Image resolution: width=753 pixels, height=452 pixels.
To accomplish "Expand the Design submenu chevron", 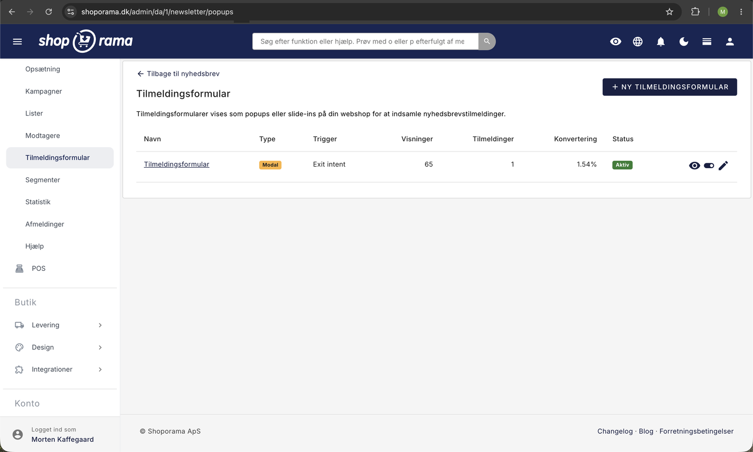I will coord(100,347).
